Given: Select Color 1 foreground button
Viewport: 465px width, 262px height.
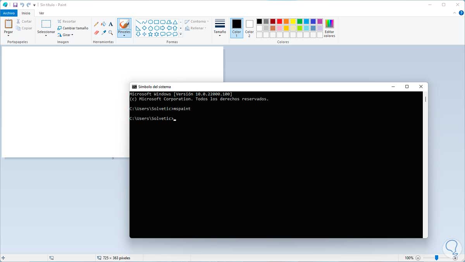Looking at the screenshot, I should [x=236, y=28].
